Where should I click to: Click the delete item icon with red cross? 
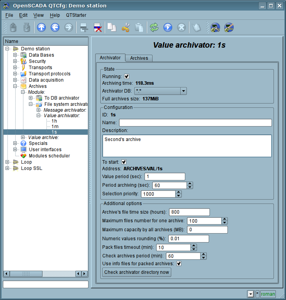98,28
